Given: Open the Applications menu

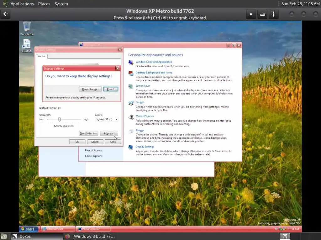Looking at the screenshot, I should [22, 4].
